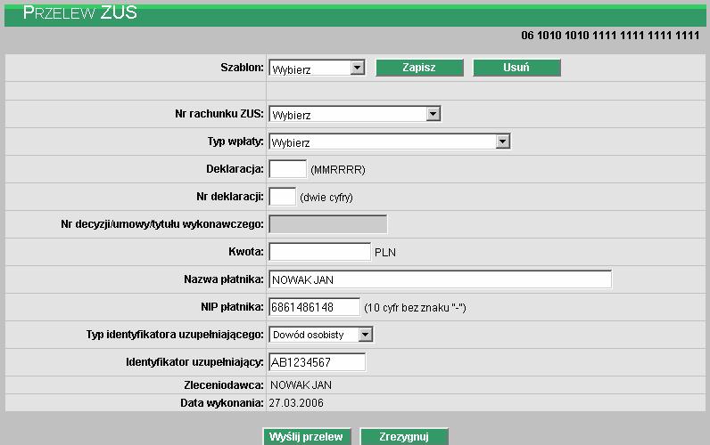Click the Usuń button
710x445 pixels.
(516, 68)
